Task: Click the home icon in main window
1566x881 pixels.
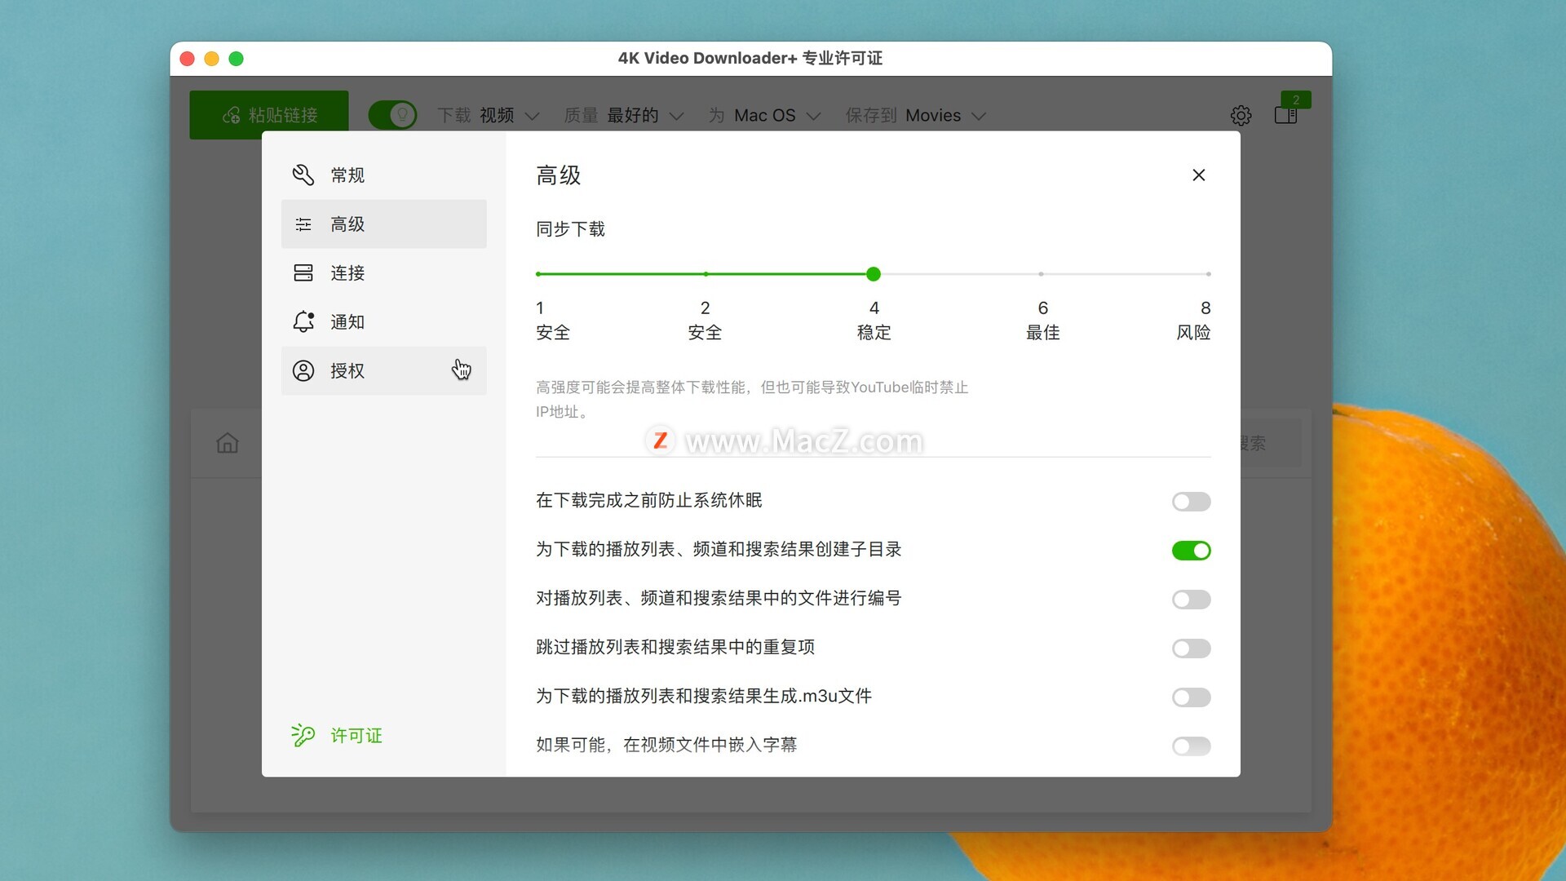Action: (x=228, y=443)
